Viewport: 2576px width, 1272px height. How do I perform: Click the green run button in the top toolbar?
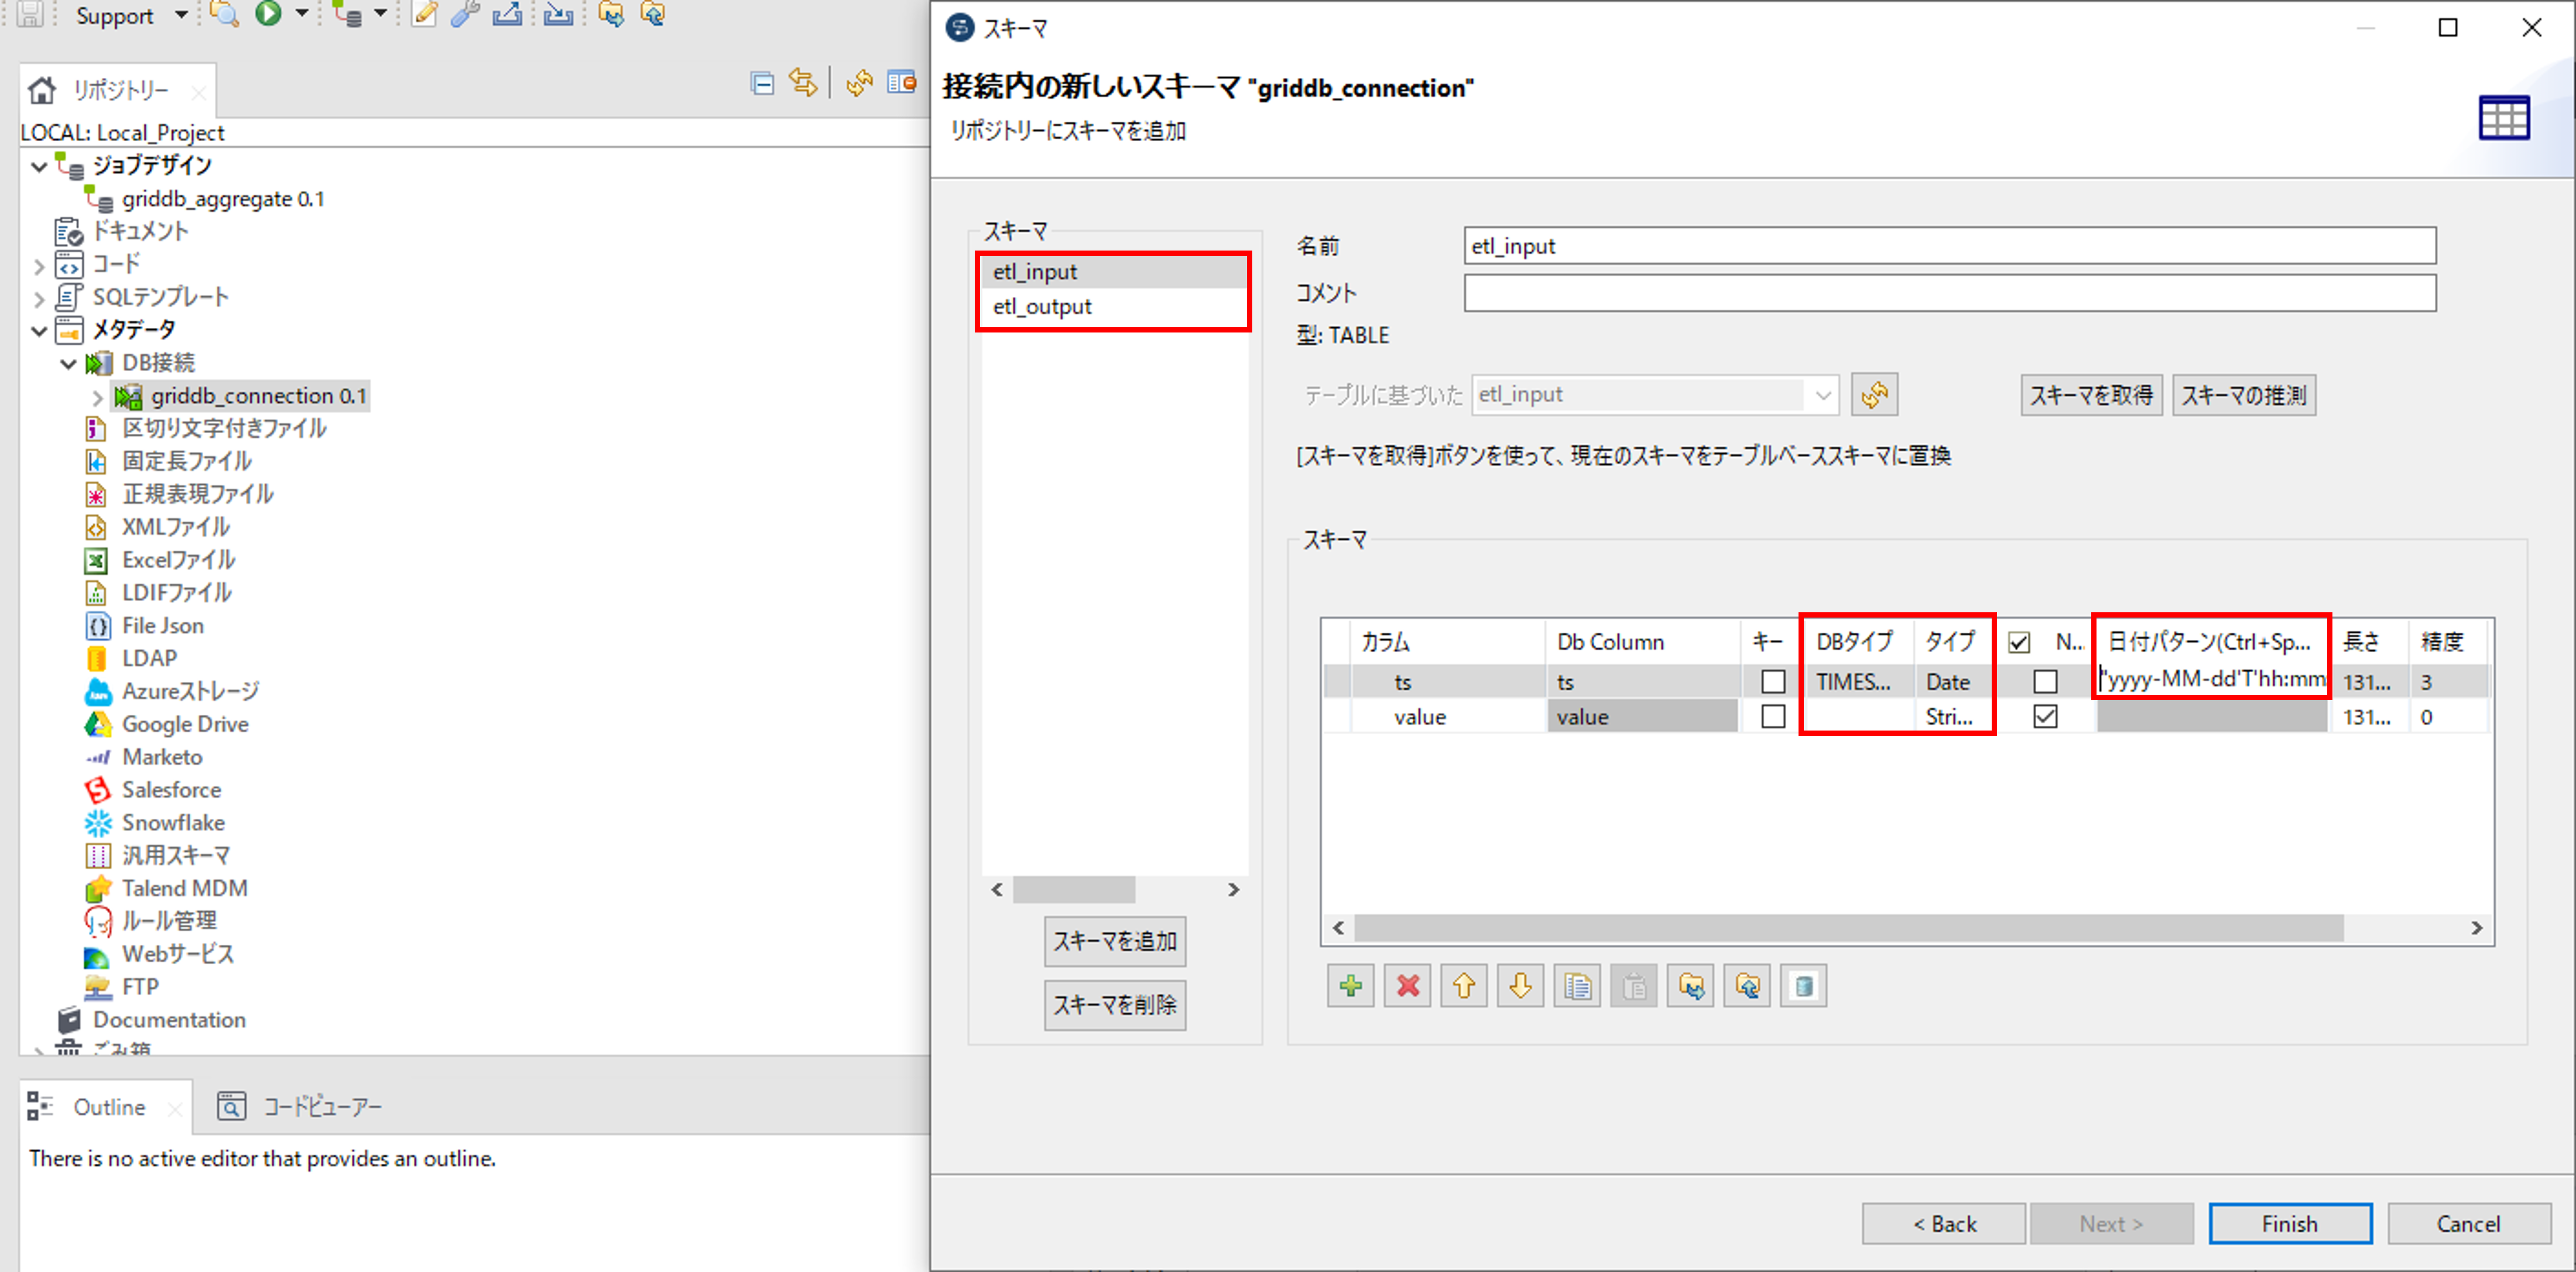click(268, 14)
